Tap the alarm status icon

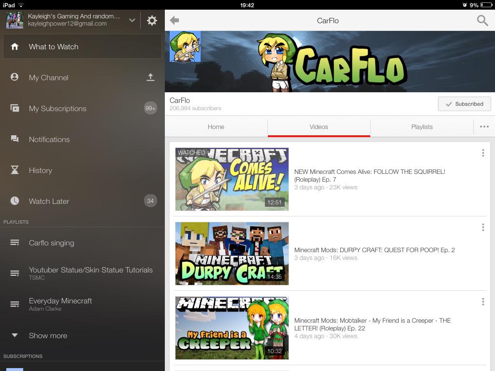pos(465,5)
